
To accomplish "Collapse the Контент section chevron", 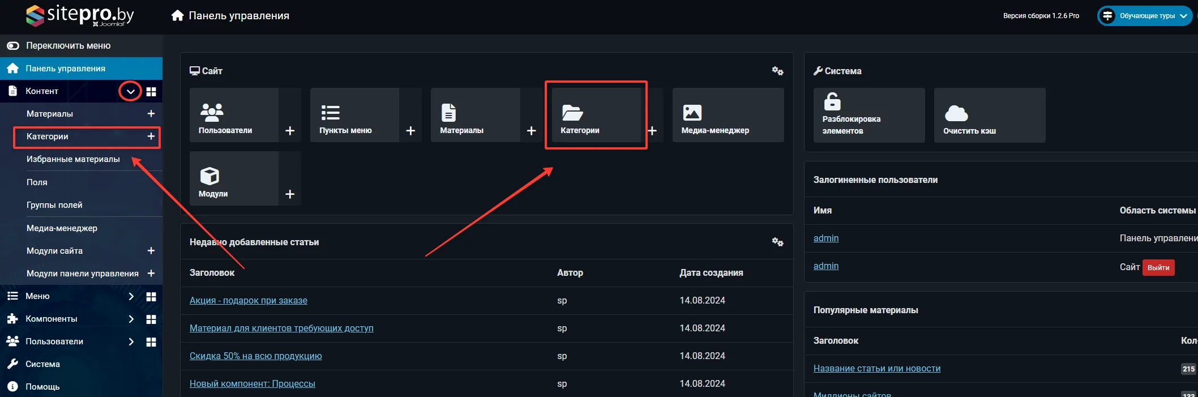I will coord(130,91).
